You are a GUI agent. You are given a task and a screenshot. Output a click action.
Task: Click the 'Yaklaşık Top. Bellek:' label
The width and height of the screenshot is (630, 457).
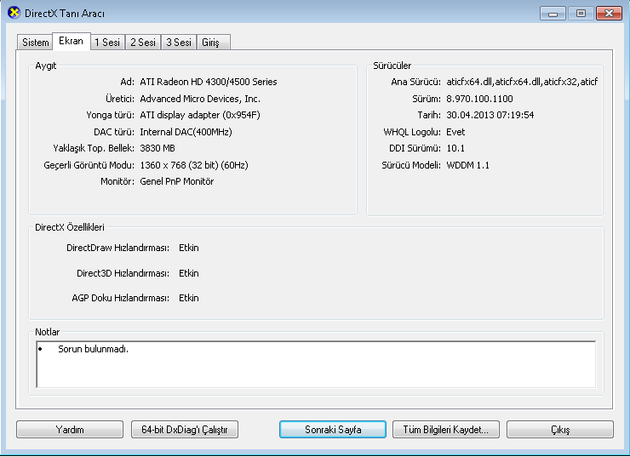(x=94, y=148)
